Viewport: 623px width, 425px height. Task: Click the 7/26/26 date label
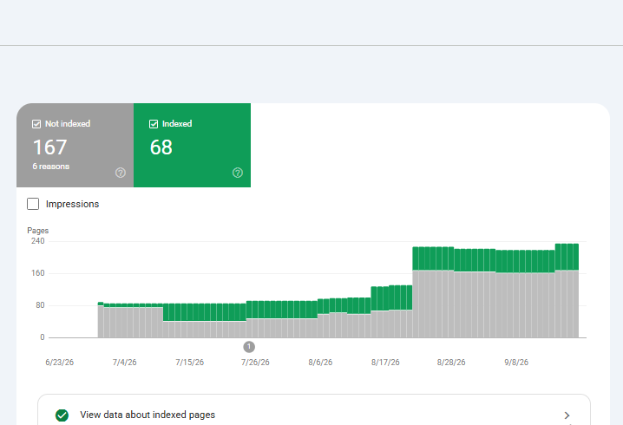click(x=255, y=363)
